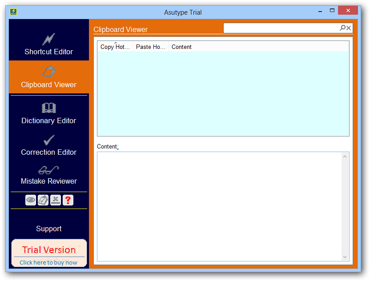
Task: Sort by the Paste Hotkey column header
Action: [x=151, y=47]
